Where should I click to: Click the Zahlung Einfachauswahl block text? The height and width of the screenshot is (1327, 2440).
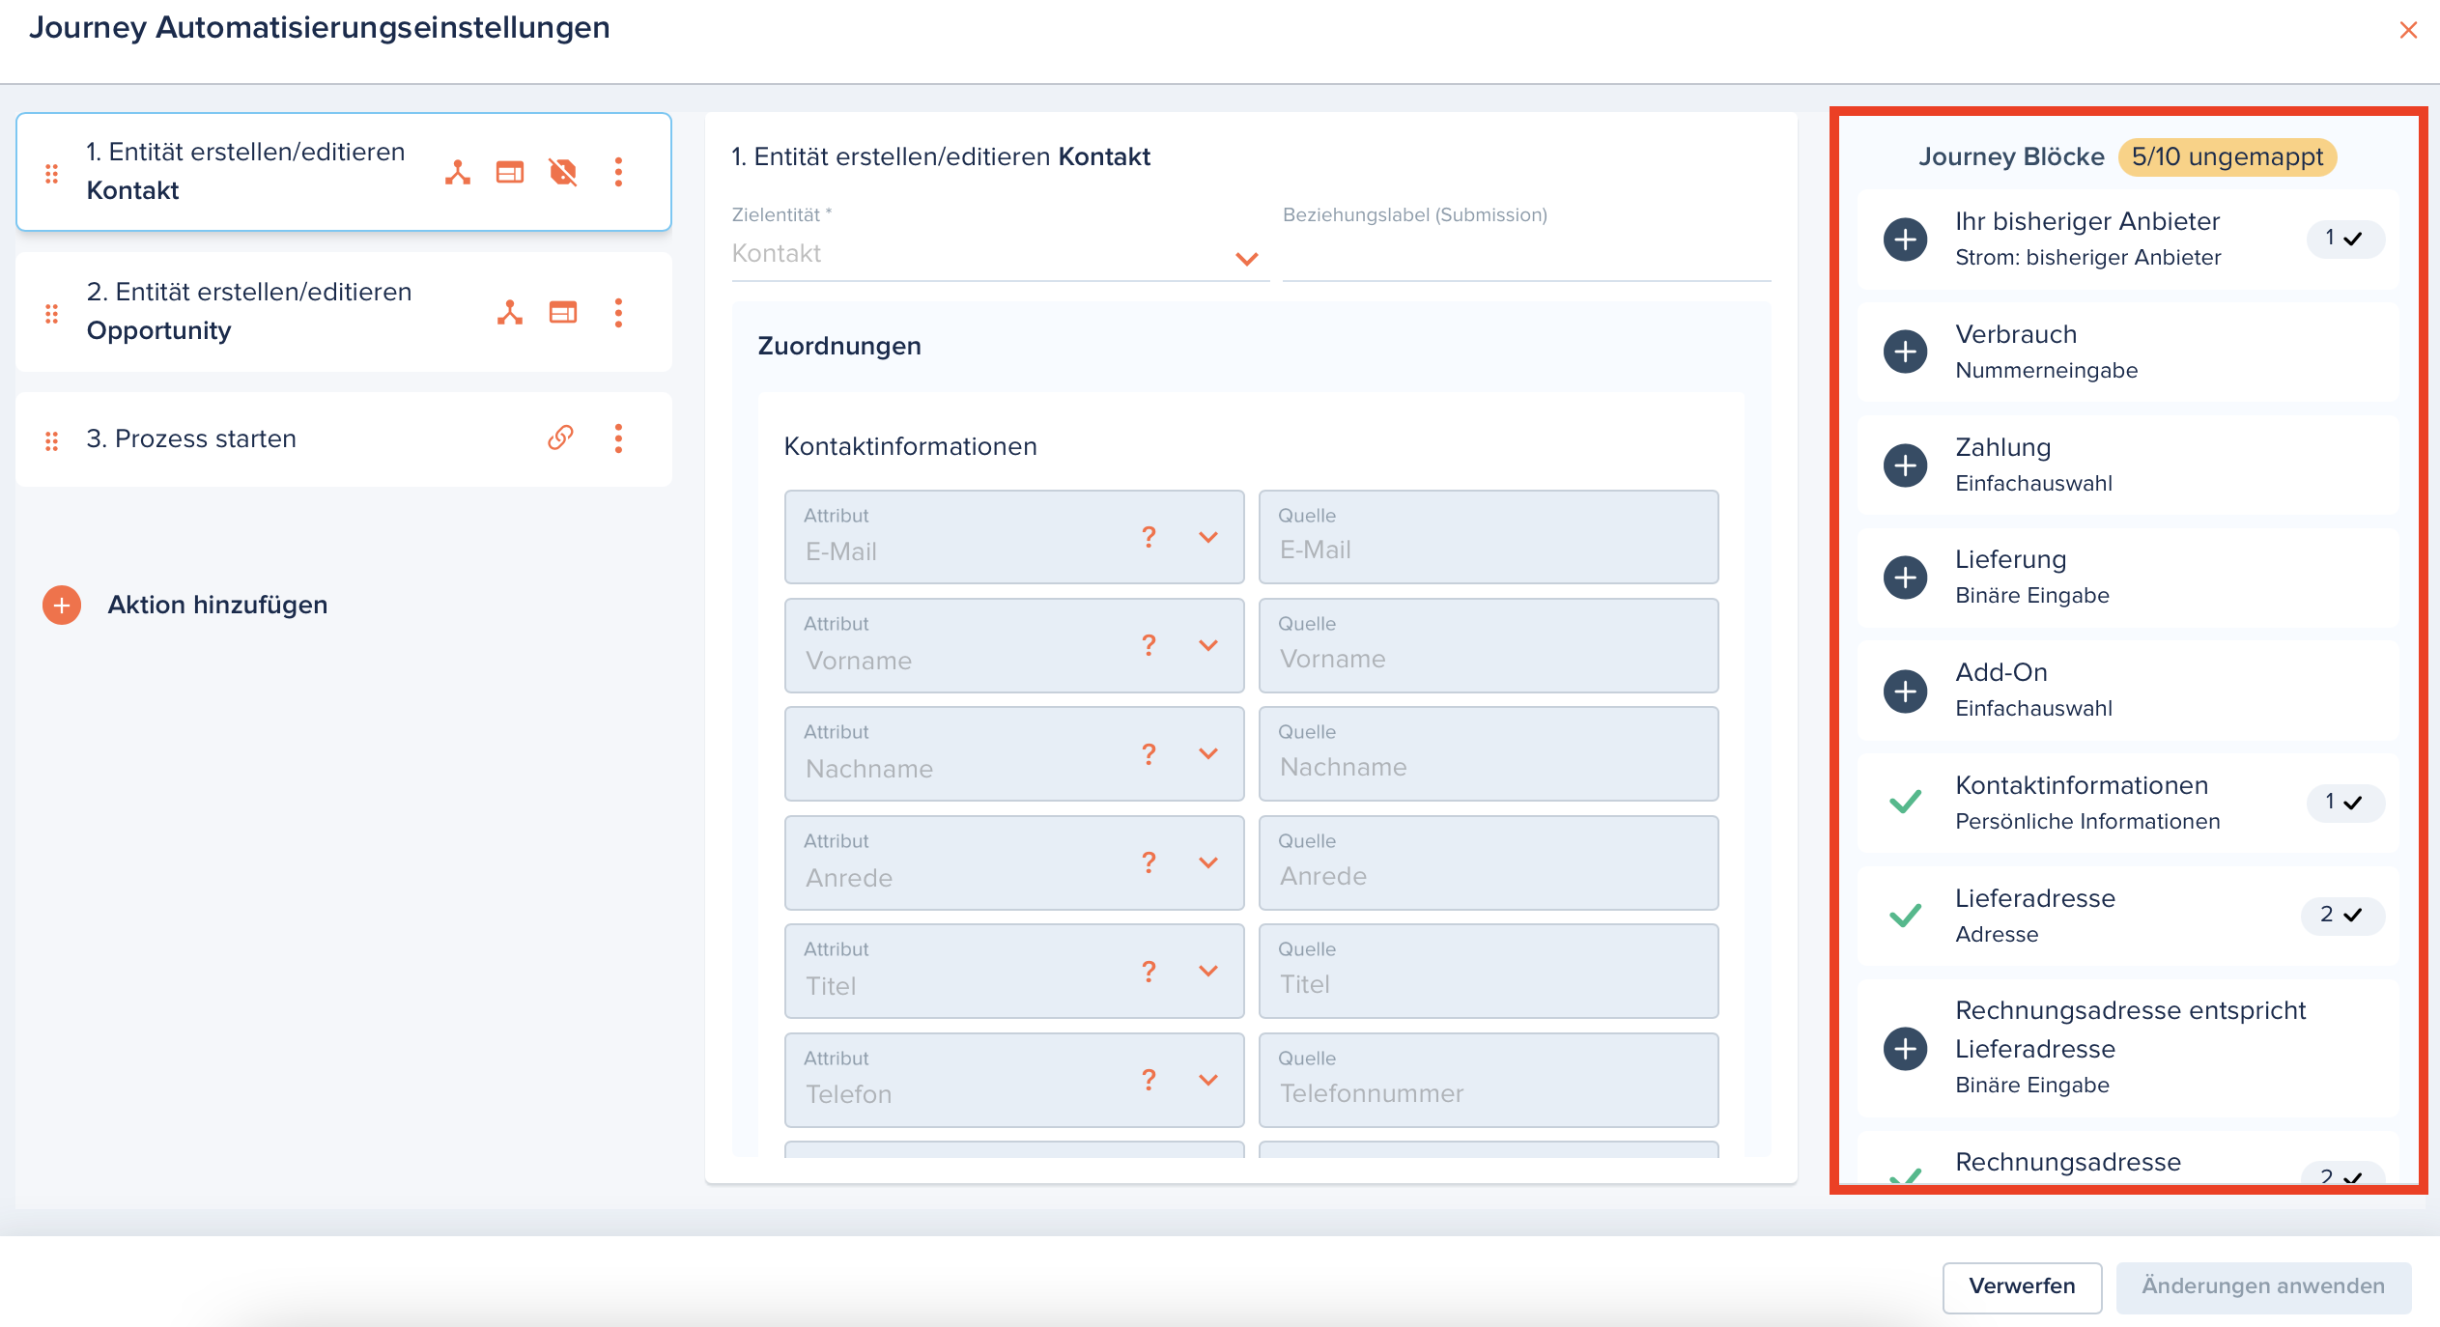(x=2033, y=465)
